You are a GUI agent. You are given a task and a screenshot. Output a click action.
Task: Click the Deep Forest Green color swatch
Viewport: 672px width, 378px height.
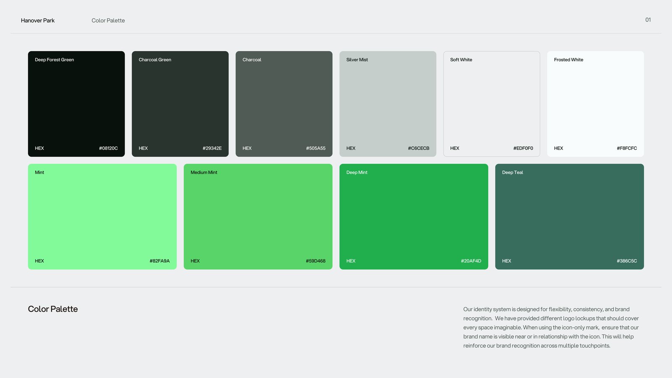click(76, 104)
